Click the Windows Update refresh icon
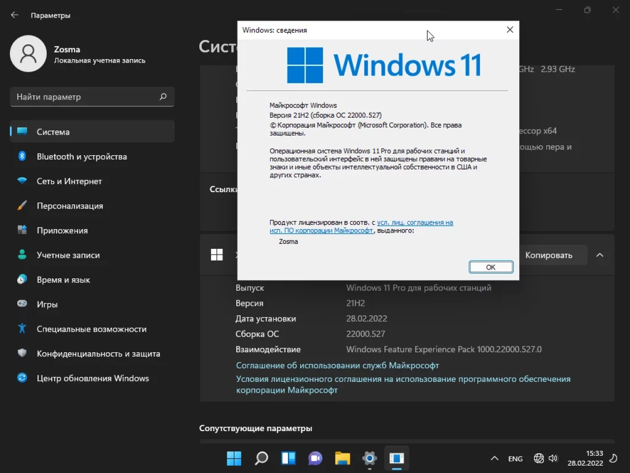Viewport: 630px width, 473px height. (22, 378)
